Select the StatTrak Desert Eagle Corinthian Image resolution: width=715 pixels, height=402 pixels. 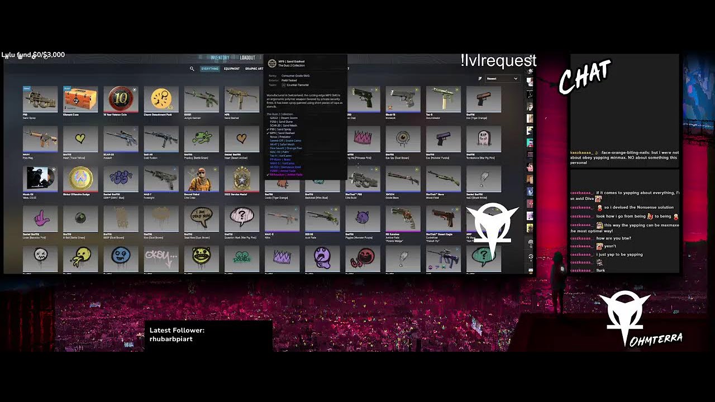443,219
